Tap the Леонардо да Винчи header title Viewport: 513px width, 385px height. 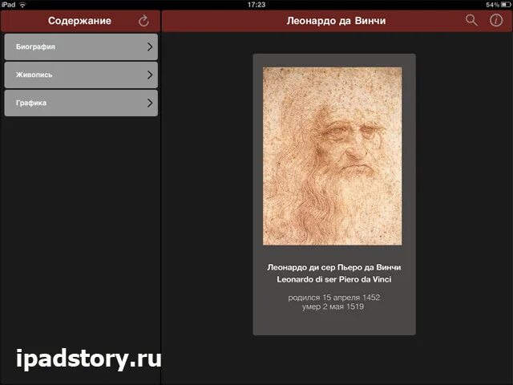click(x=336, y=21)
